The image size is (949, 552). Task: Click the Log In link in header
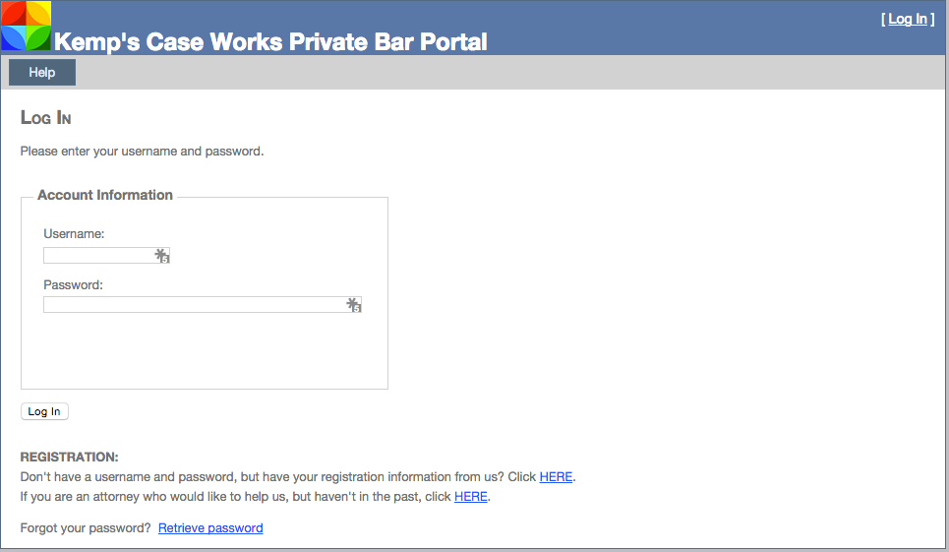(908, 19)
